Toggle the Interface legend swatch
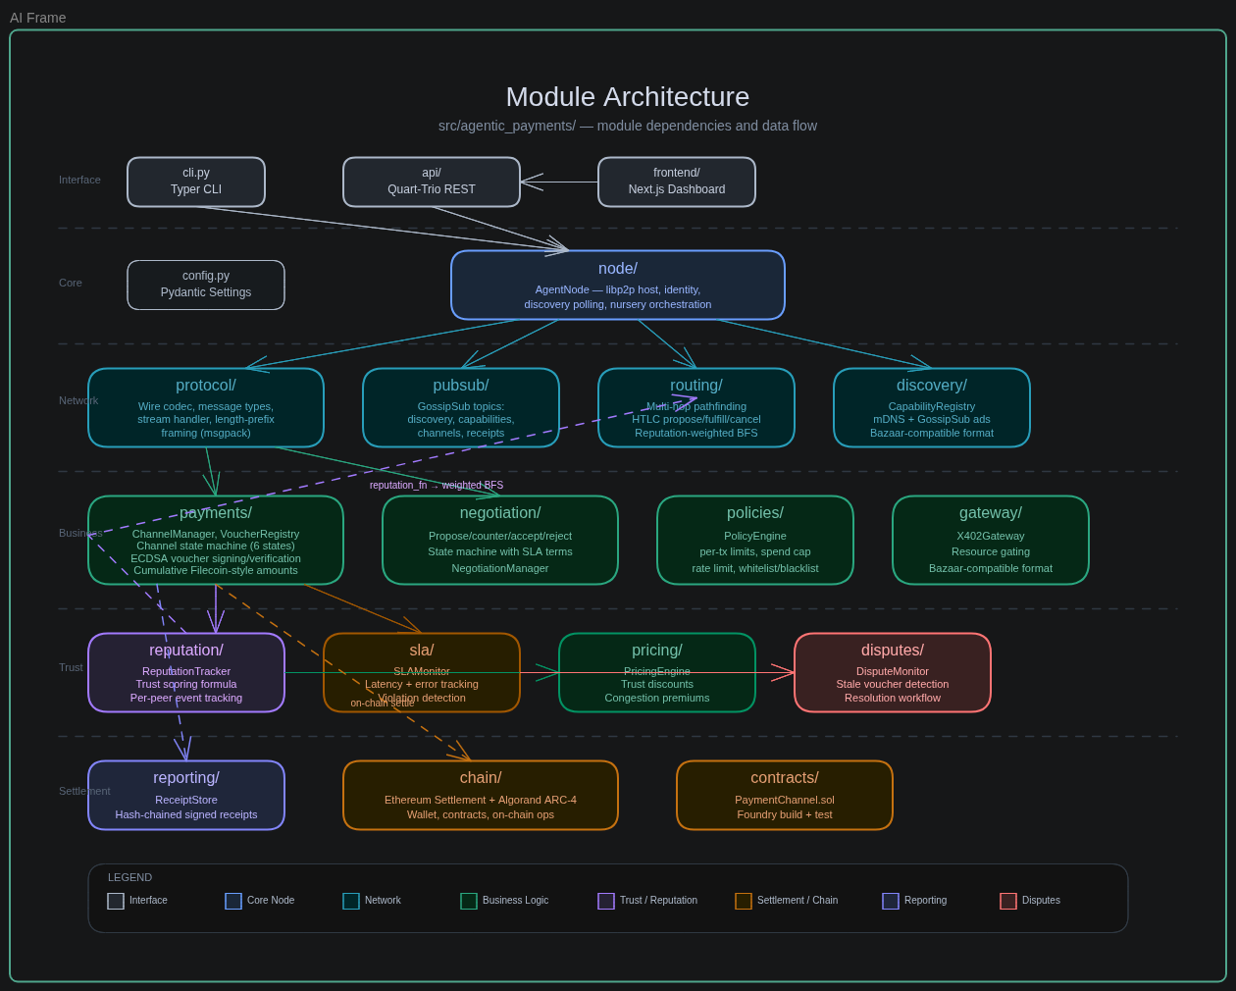Viewport: 1236px width, 991px height. pos(115,901)
